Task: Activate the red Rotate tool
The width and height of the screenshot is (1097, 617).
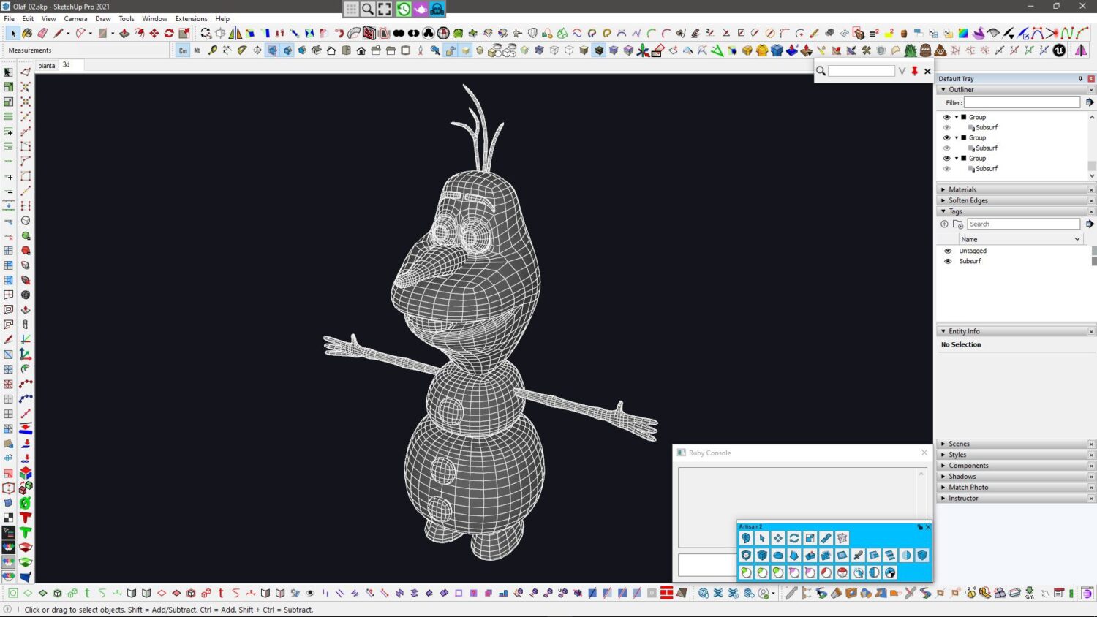Action: click(x=169, y=34)
